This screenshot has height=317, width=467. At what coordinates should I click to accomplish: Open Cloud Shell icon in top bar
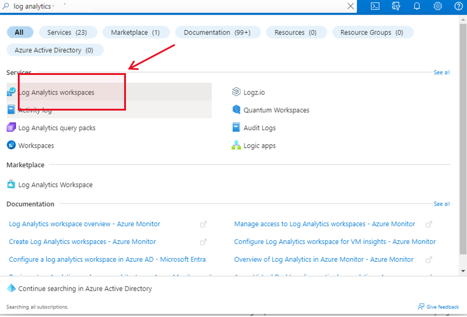point(375,6)
